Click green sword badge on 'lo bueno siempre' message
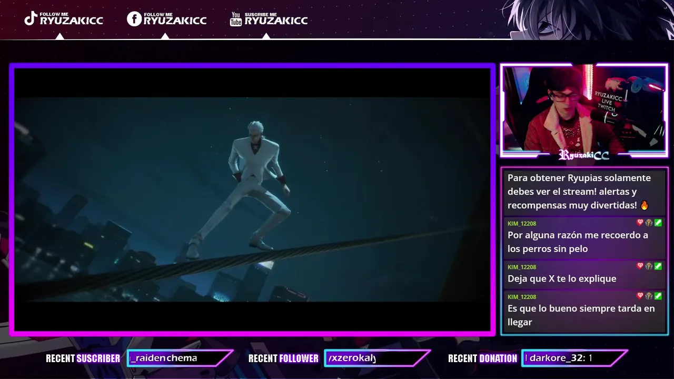This screenshot has width=674, height=379. pyautogui.click(x=658, y=296)
